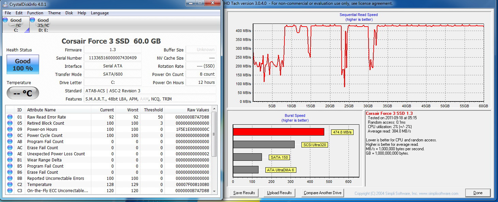Click Upload Results in HD Tach
Image resolution: width=498 pixels, height=202 pixels.
pyautogui.click(x=279, y=193)
